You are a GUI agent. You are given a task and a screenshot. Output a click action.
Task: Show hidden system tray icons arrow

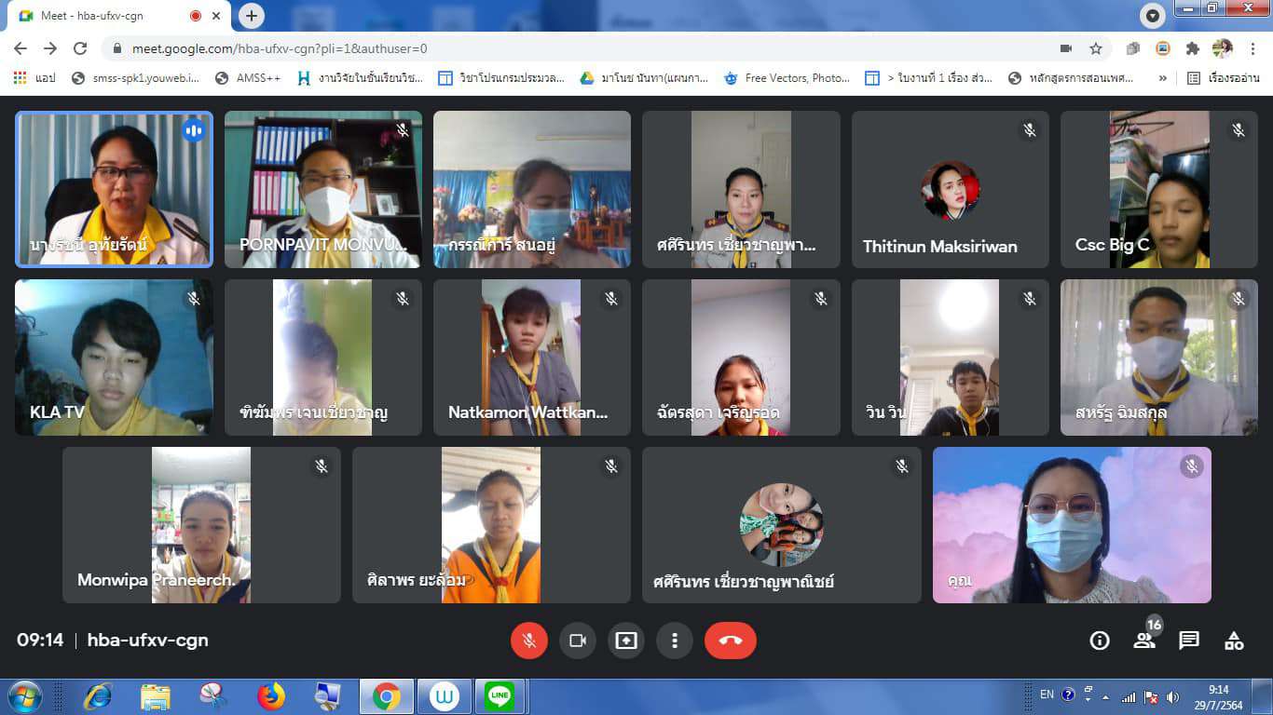1104,696
